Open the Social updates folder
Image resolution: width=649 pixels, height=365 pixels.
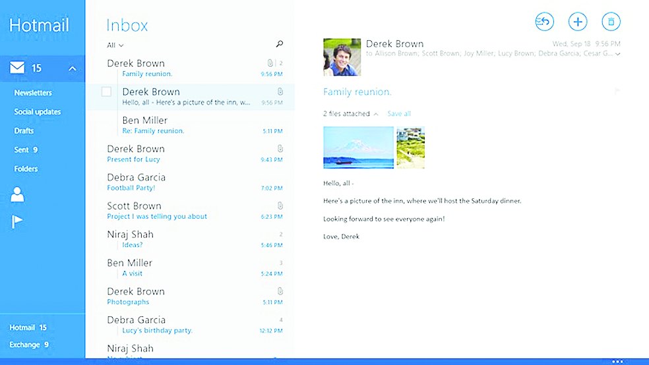(38, 112)
